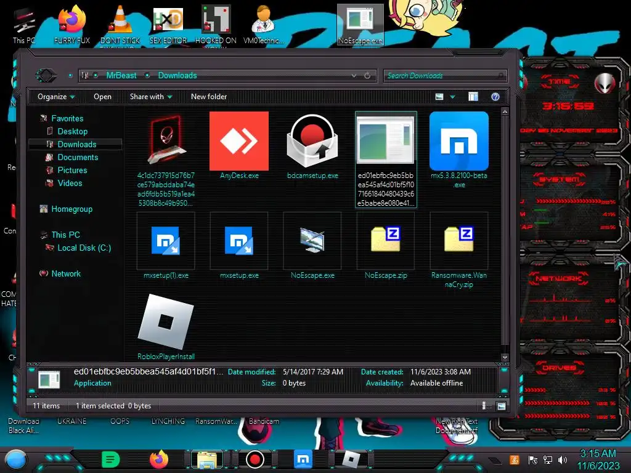The image size is (631, 473).
Task: Open the HOOKED ON desktop icon
Action: [x=216, y=25]
